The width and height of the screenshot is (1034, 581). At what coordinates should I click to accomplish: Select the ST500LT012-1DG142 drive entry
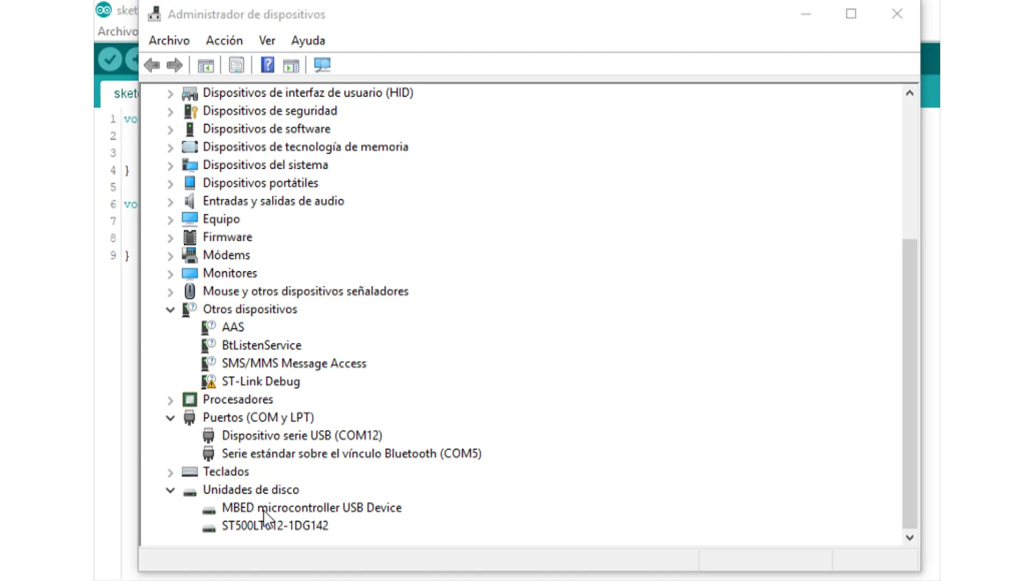(275, 526)
